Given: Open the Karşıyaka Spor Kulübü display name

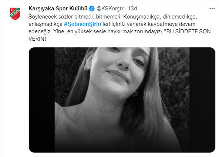Looking at the screenshot, I should (58, 9).
